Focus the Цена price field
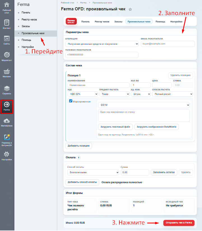Viewport: 202px width, 231px height. [x=162, y=85]
